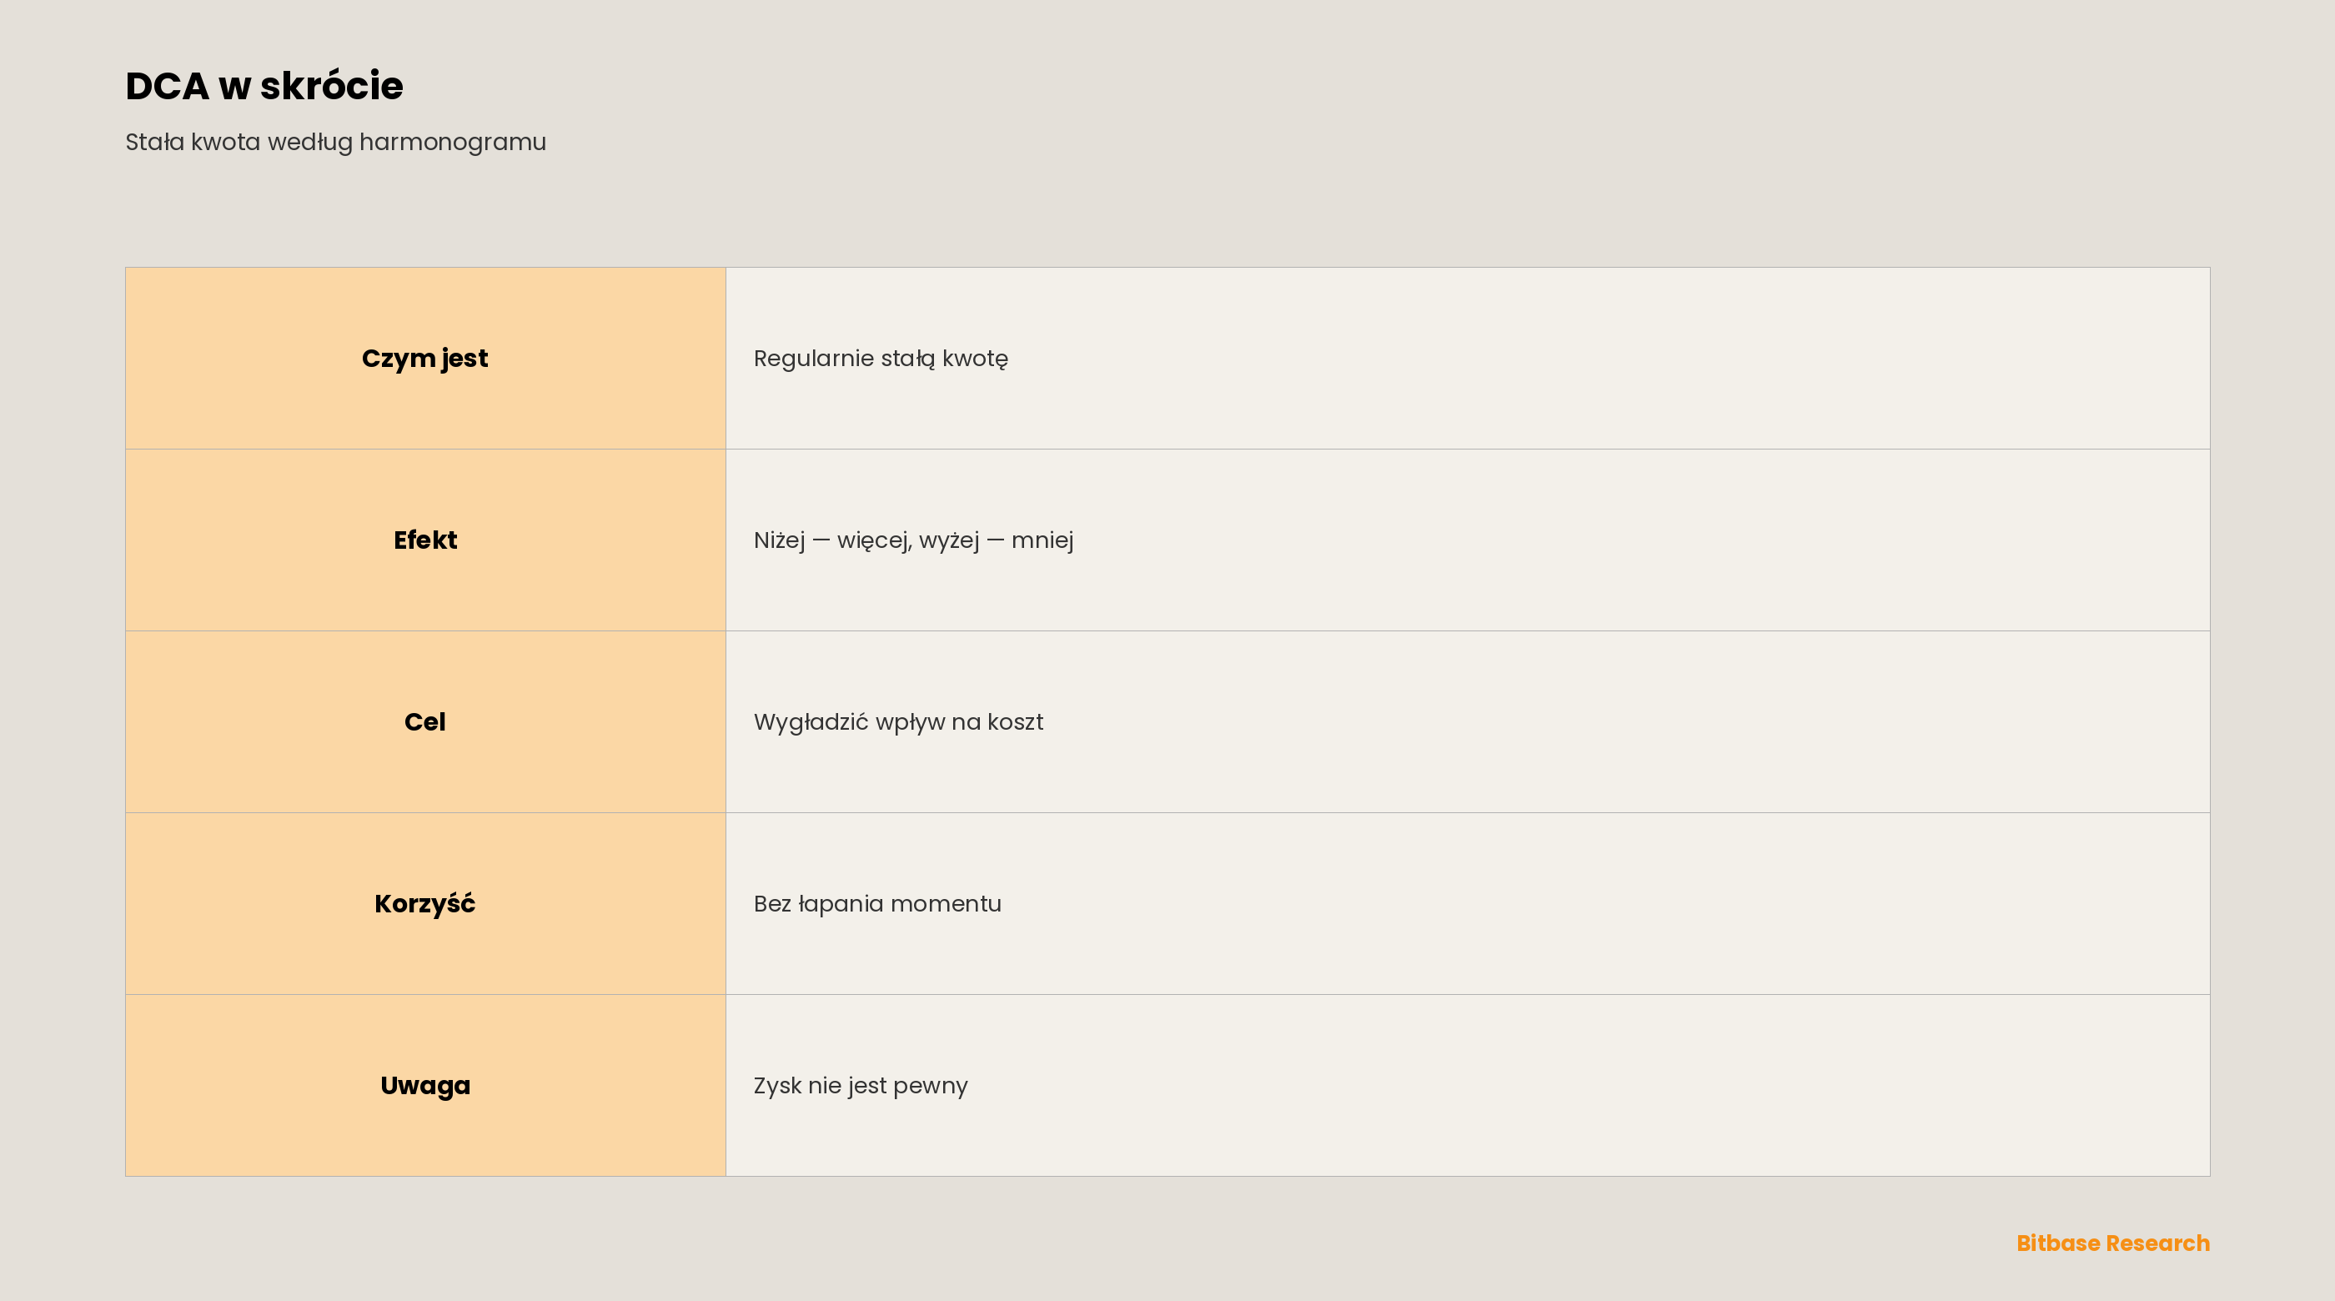Select the text Zysk nie jest pewny

[x=861, y=1086]
